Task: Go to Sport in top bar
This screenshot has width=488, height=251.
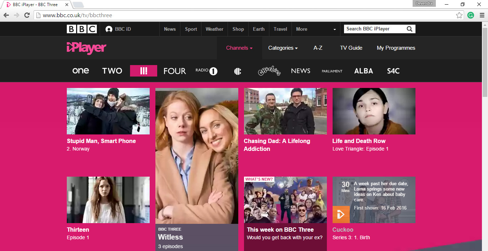Action: [191, 29]
